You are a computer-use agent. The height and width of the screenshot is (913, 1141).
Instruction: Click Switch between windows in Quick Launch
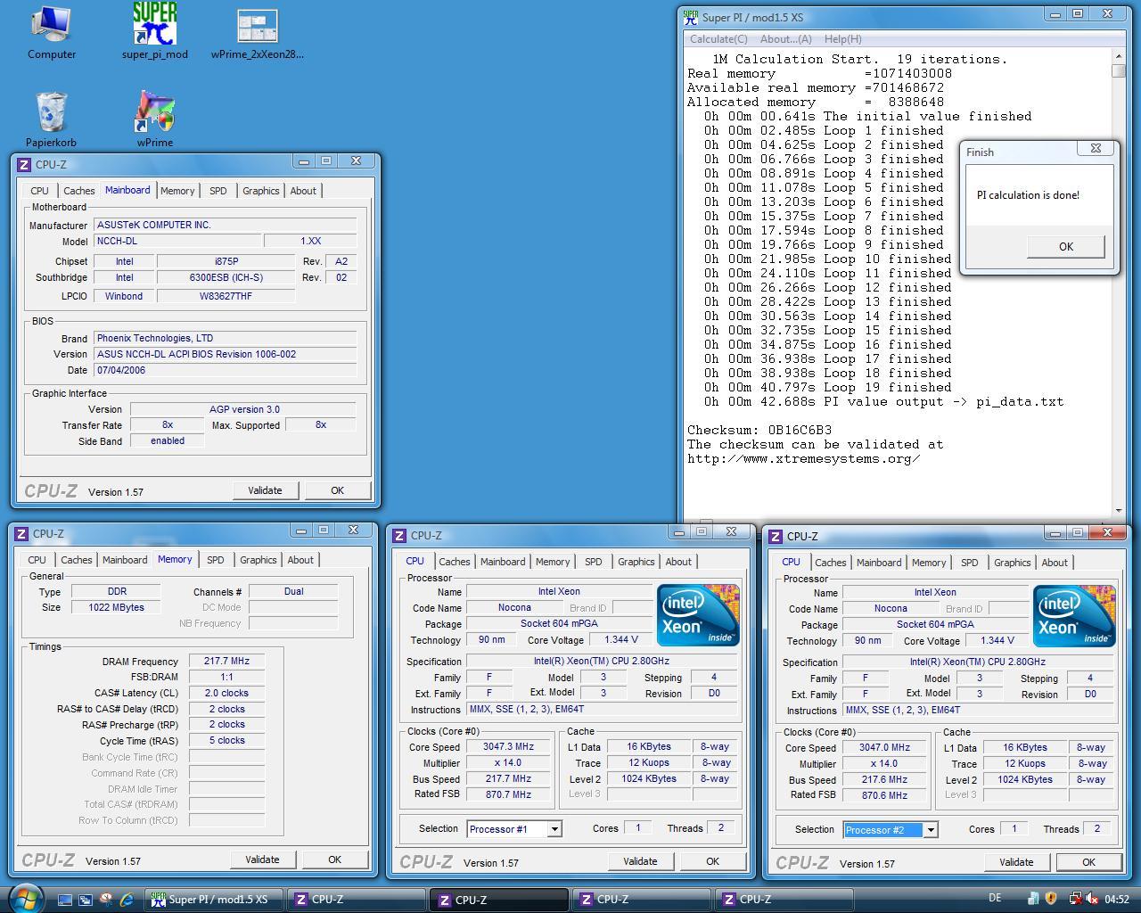point(86,900)
